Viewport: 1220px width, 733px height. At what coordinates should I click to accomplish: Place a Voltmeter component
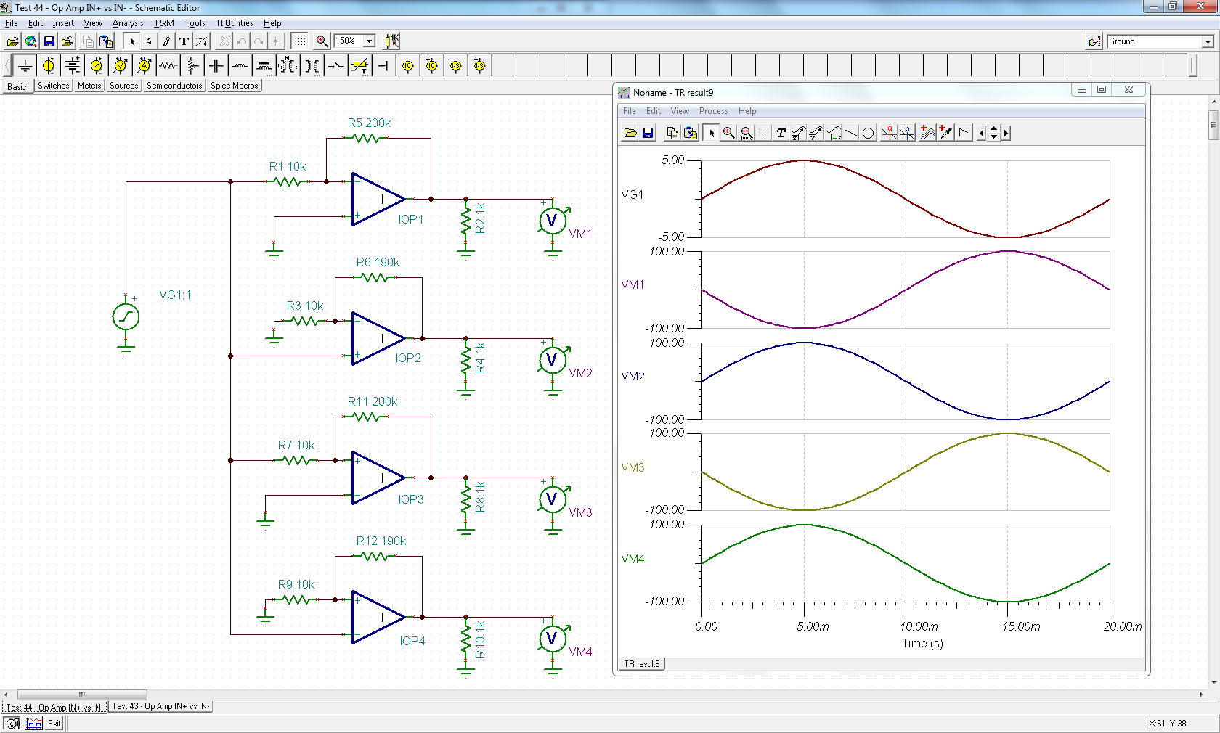[121, 66]
